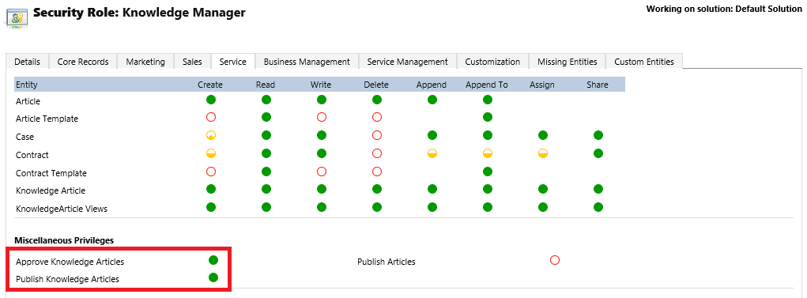Image resolution: width=807 pixels, height=298 pixels.
Task: Click Contract Template Write privilege circle
Action: coord(322,172)
